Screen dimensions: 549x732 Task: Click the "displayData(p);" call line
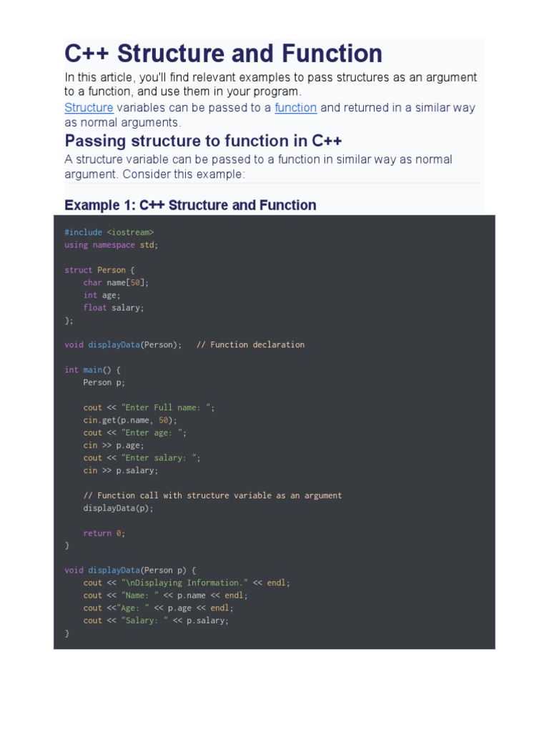click(118, 508)
